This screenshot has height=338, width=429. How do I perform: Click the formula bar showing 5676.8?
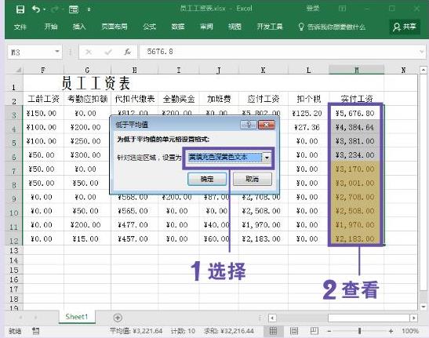point(279,52)
